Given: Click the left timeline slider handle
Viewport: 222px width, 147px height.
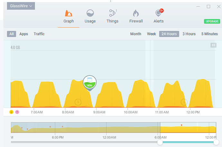Looking at the screenshot, I should click(x=160, y=142).
